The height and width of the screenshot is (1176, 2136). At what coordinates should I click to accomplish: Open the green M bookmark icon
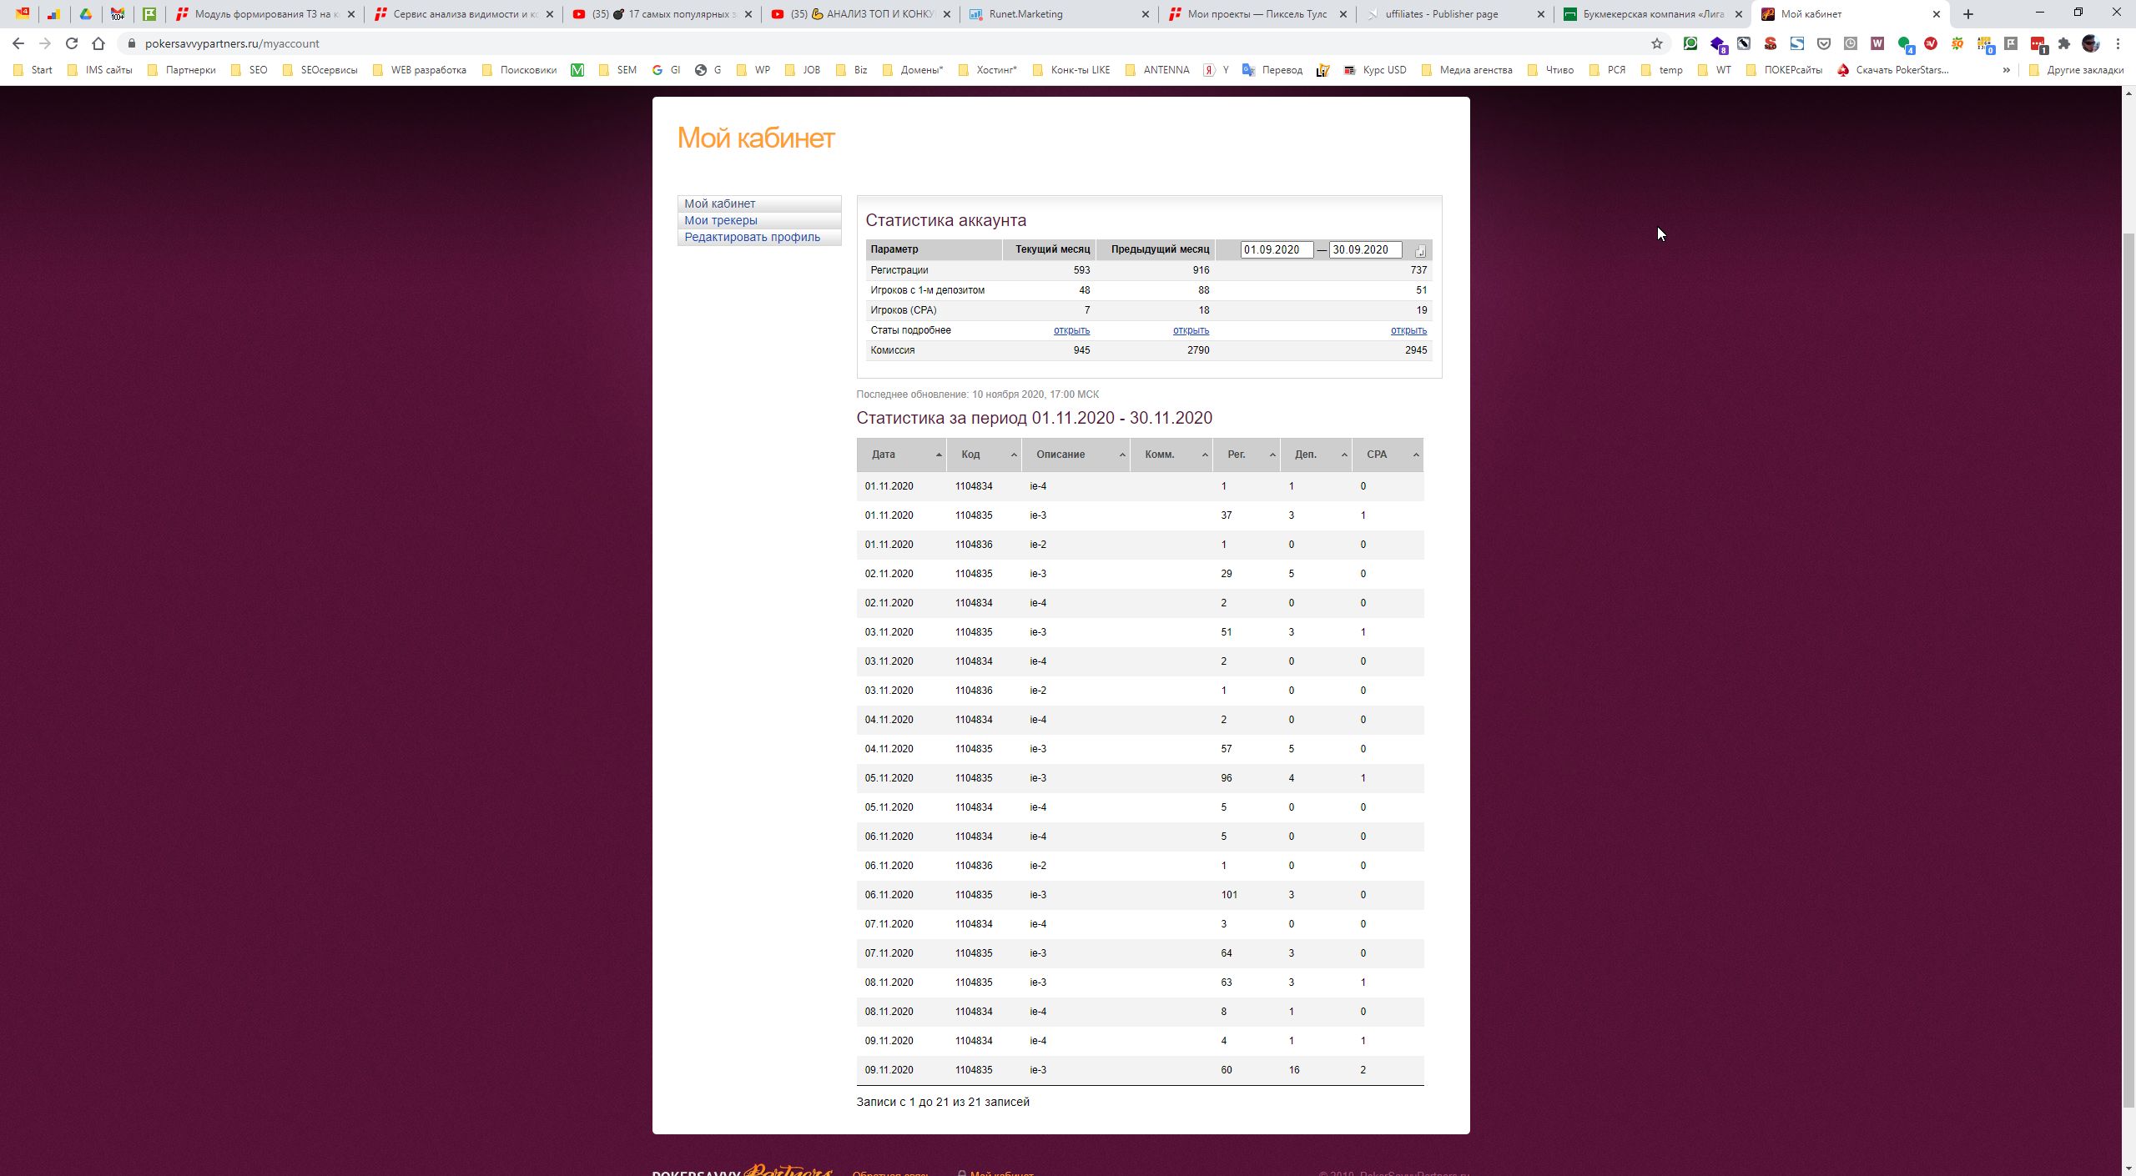[577, 70]
